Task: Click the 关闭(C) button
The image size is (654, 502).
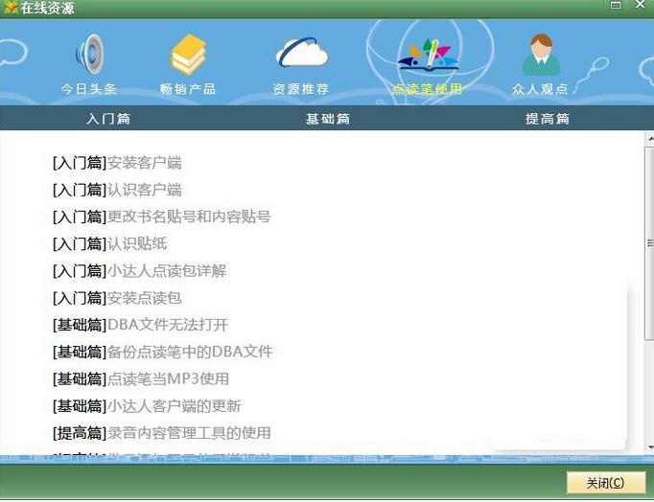Action: pos(606,483)
